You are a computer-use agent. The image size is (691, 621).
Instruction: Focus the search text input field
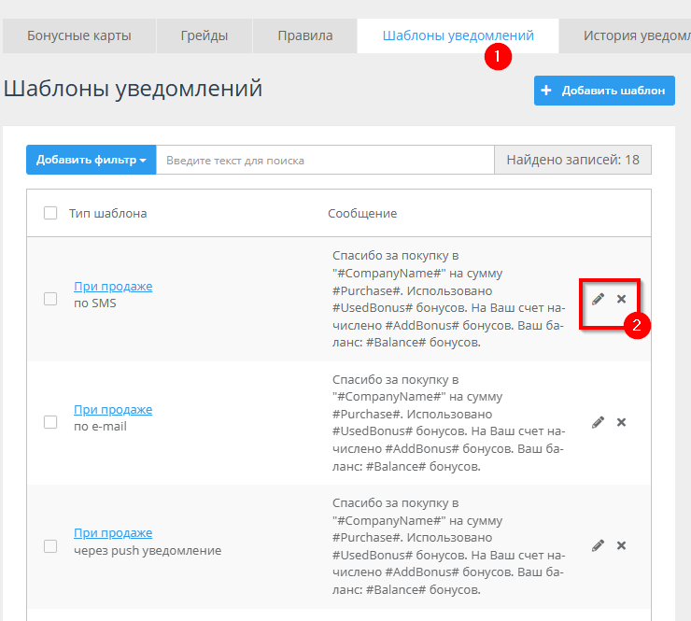[324, 160]
